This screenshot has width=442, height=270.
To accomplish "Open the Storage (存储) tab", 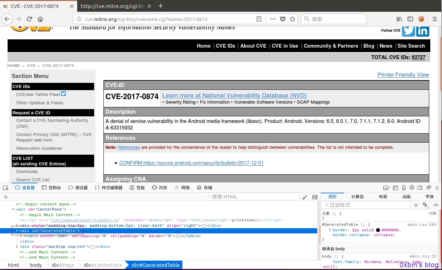I will pyautogui.click(x=204, y=188).
